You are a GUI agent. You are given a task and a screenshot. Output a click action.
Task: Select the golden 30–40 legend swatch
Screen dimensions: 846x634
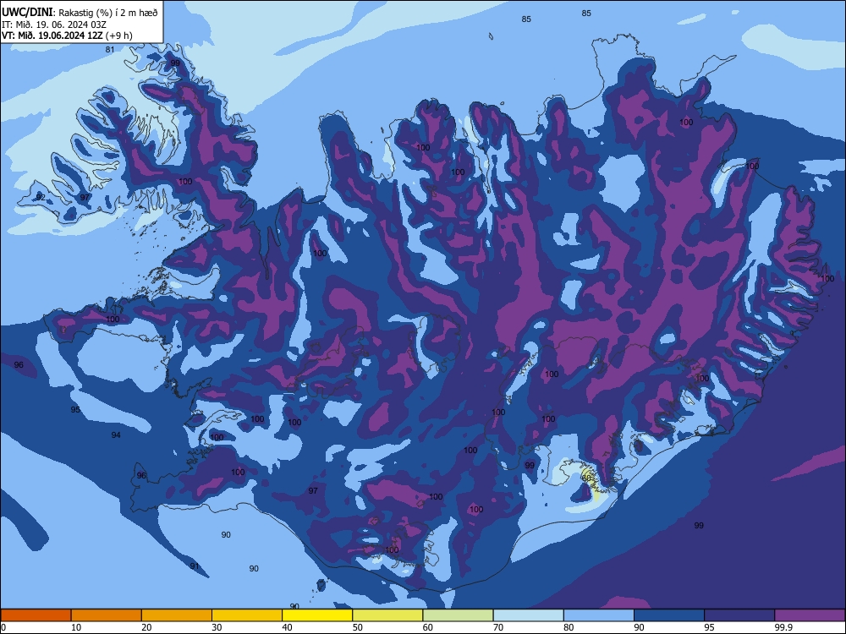point(247,615)
